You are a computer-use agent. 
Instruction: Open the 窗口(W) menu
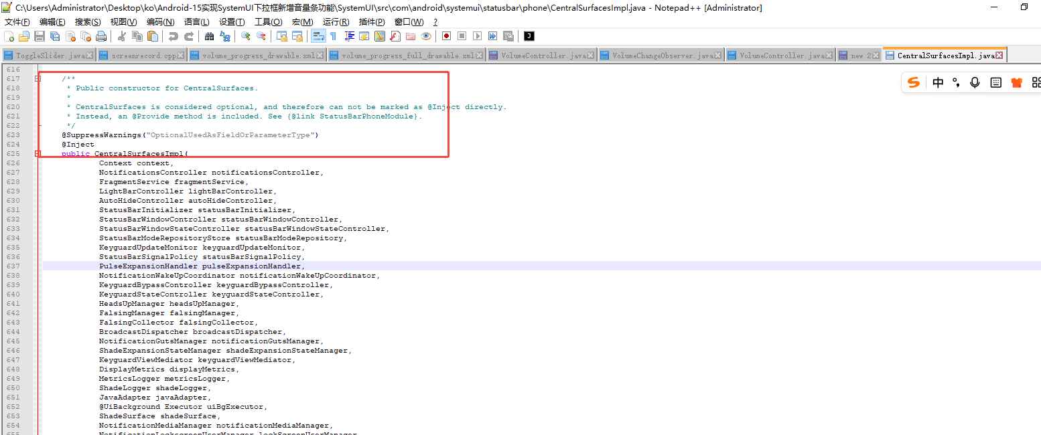409,22
